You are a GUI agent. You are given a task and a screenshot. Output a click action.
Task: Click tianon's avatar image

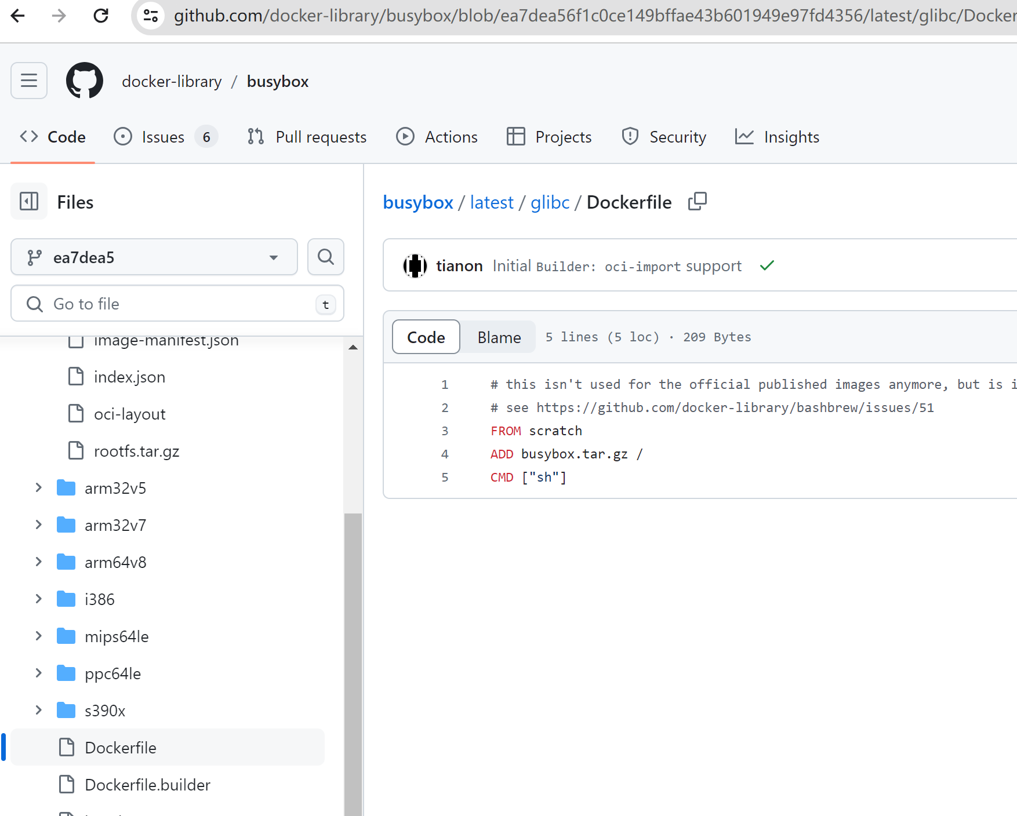(x=415, y=266)
